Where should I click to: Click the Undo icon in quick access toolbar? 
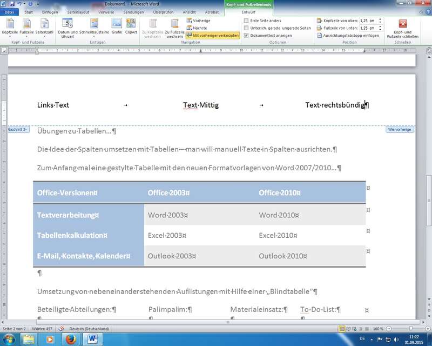(19, 4)
